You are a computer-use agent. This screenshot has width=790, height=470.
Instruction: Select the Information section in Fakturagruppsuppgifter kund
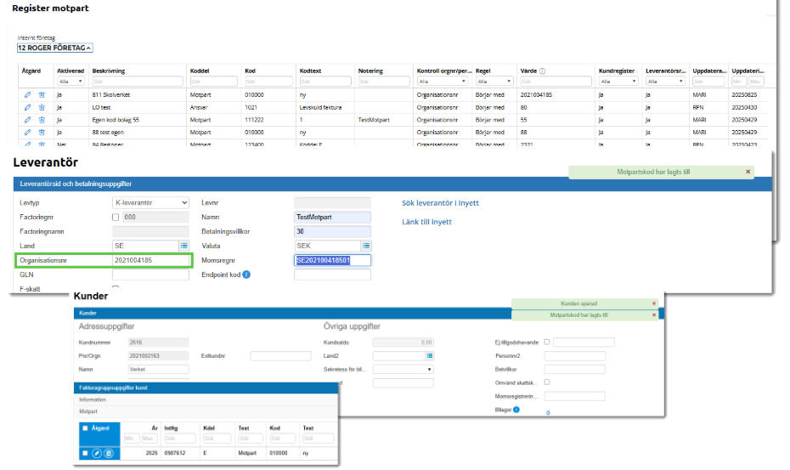[x=93, y=400]
